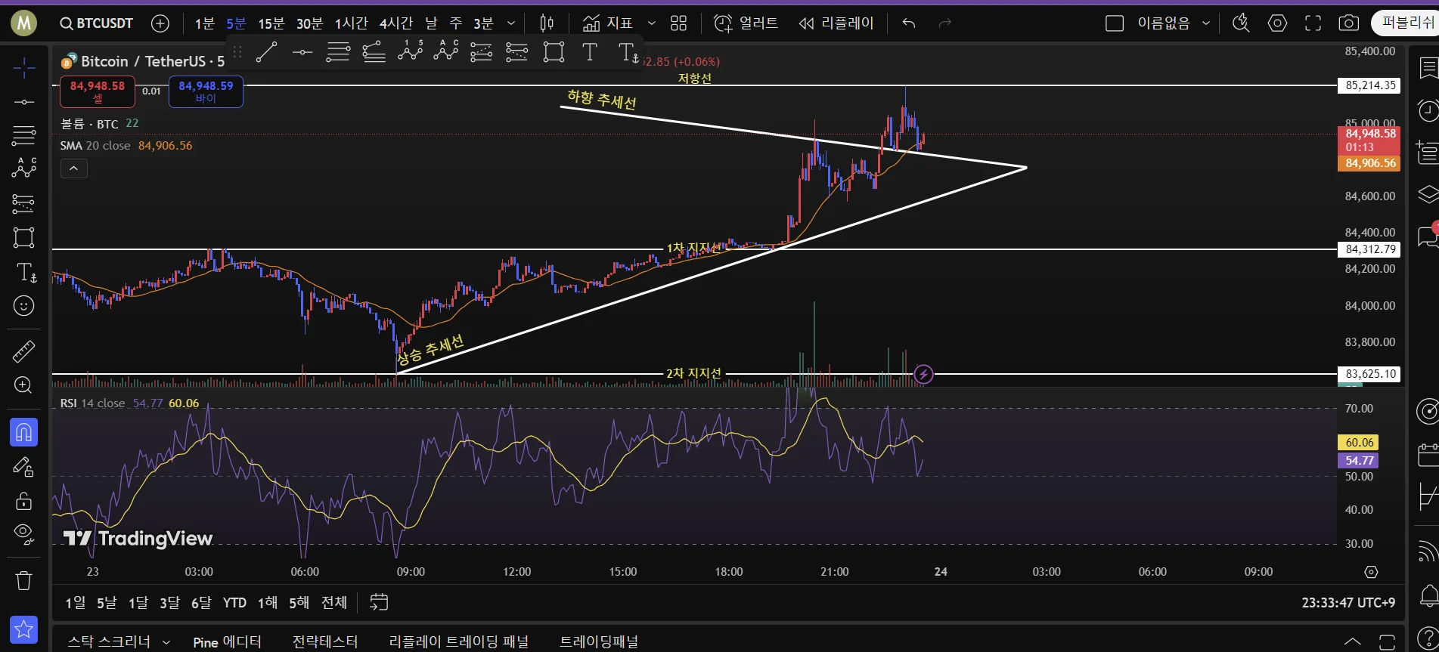The width and height of the screenshot is (1439, 652).
Task: Collapse the bottom panel with minimize icon
Action: 1352,641
